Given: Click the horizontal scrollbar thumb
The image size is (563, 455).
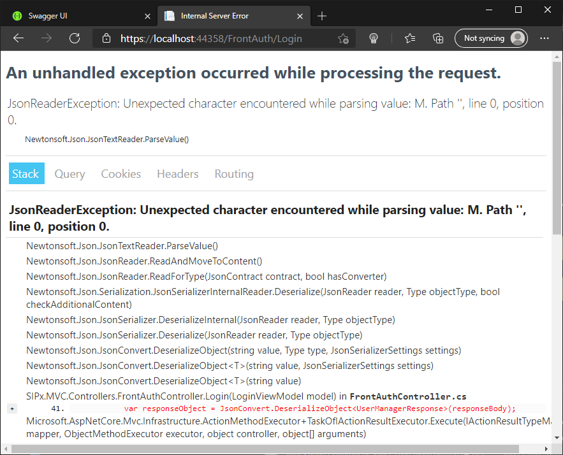Looking at the screenshot, I should coord(265,449).
